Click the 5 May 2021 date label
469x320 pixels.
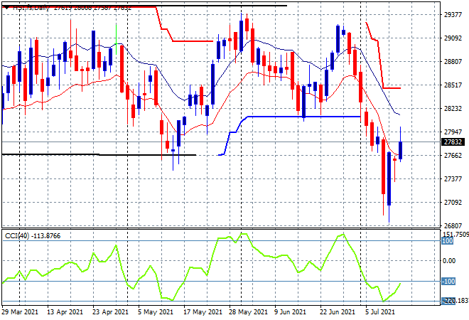(156, 312)
